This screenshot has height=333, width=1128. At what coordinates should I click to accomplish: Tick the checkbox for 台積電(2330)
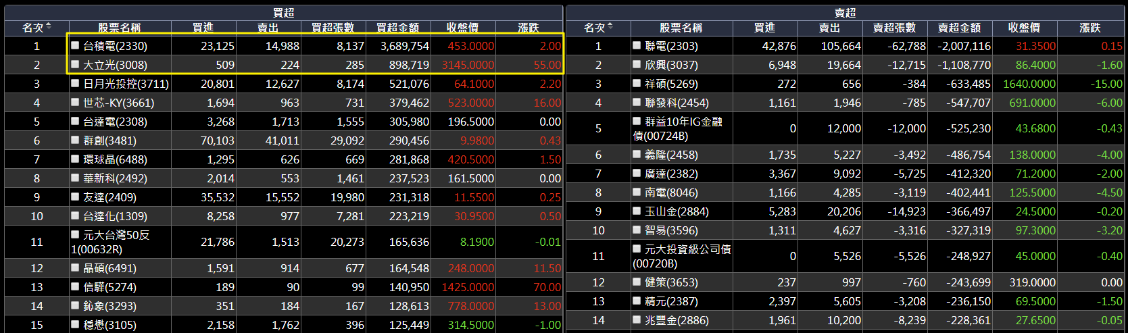[76, 45]
